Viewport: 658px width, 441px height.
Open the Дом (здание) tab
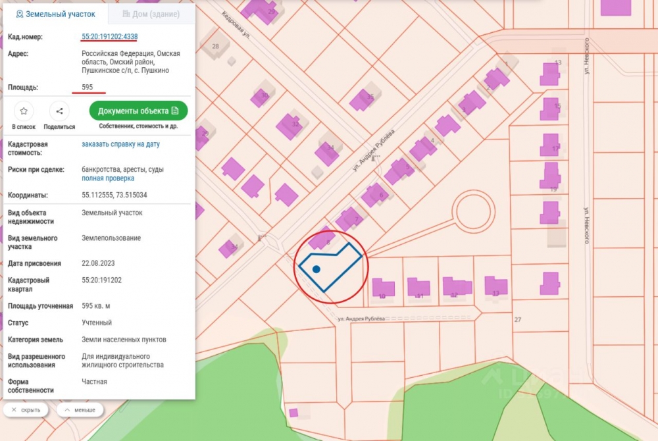tap(151, 14)
